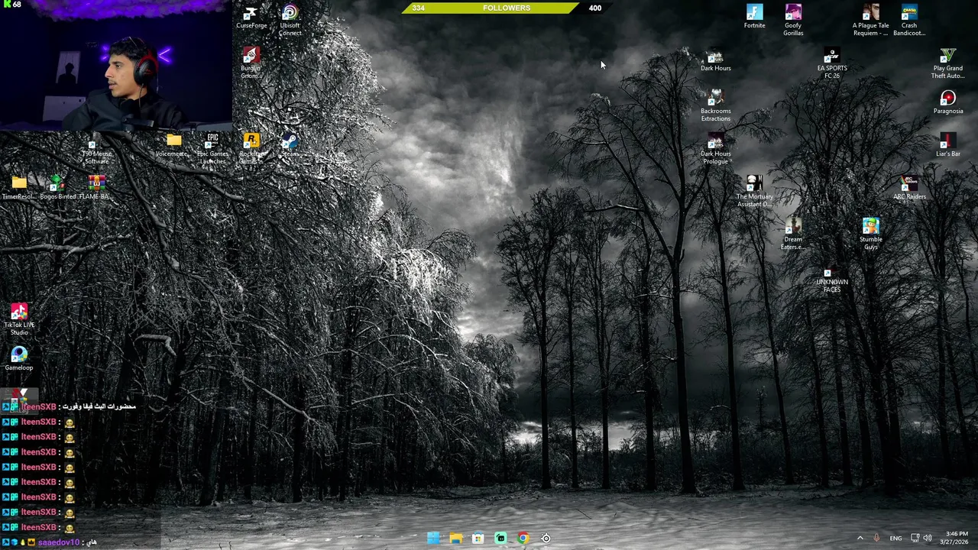This screenshot has width=978, height=550.
Task: Open the ARC Raiders shortcut
Action: (x=909, y=188)
